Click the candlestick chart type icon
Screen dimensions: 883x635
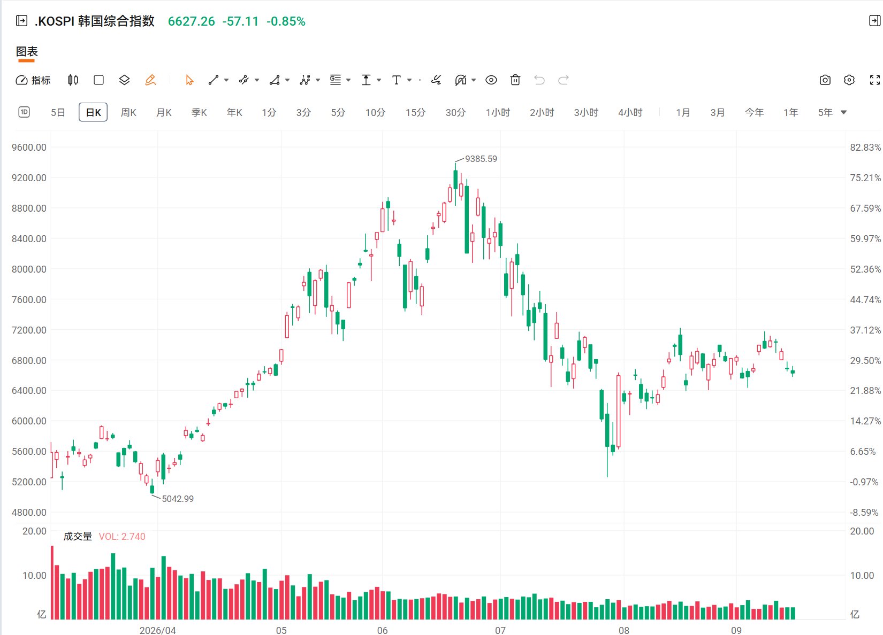pos(73,80)
